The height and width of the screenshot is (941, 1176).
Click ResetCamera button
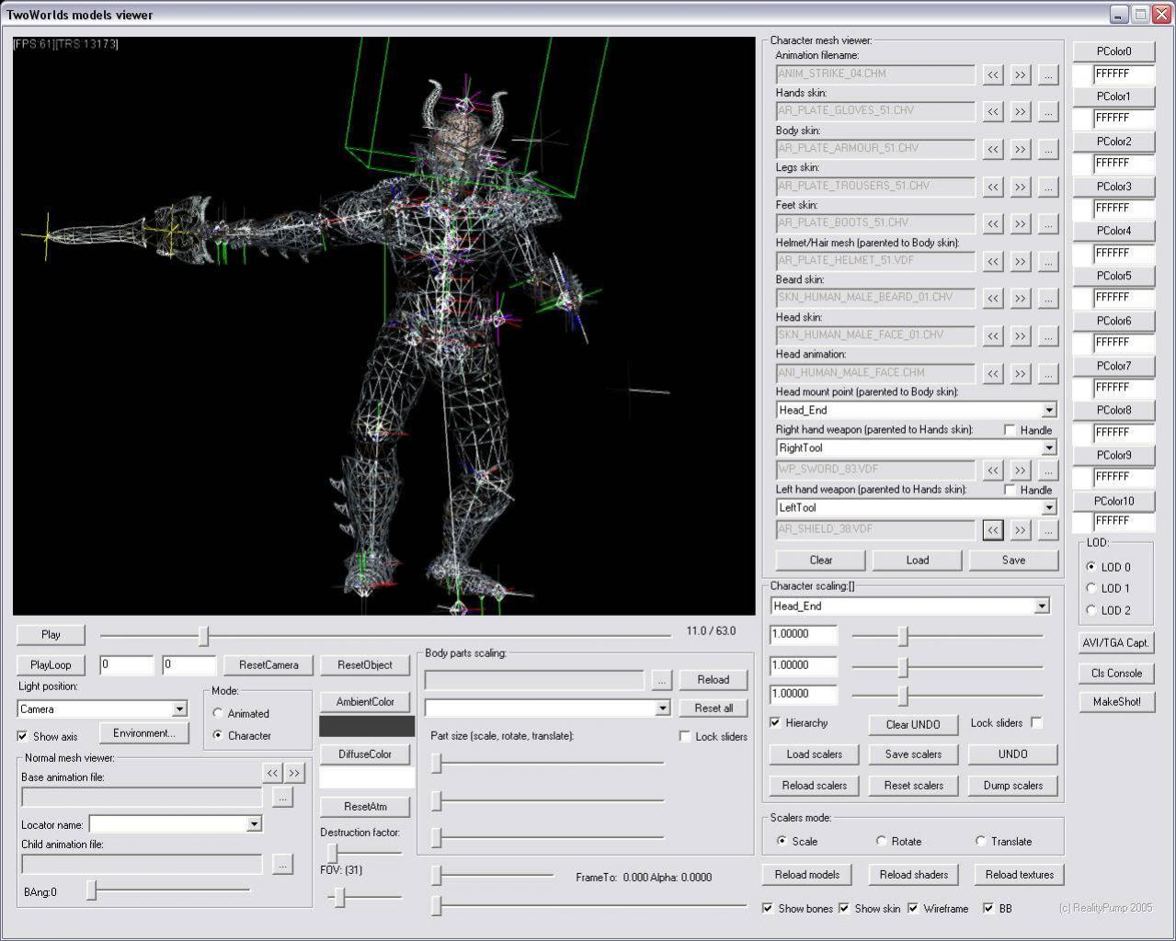[x=268, y=664]
